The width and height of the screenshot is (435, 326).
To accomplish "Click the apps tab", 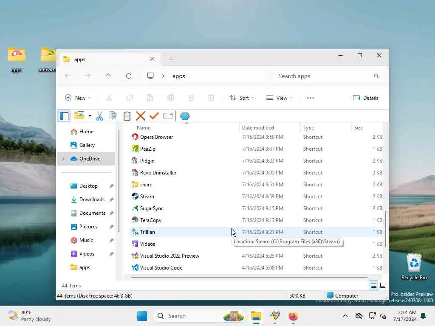I will click(x=109, y=59).
